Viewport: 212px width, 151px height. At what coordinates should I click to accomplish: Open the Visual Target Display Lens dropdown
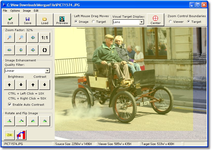tap(141, 22)
